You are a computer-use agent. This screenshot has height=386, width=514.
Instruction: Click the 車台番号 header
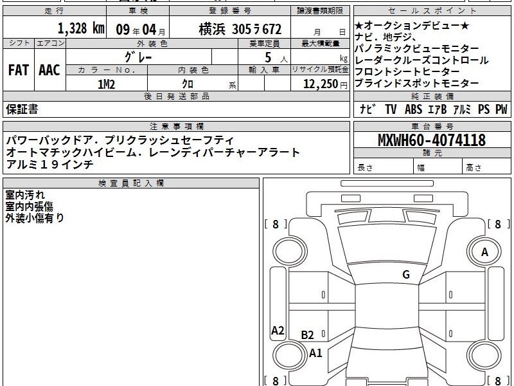[432, 126]
